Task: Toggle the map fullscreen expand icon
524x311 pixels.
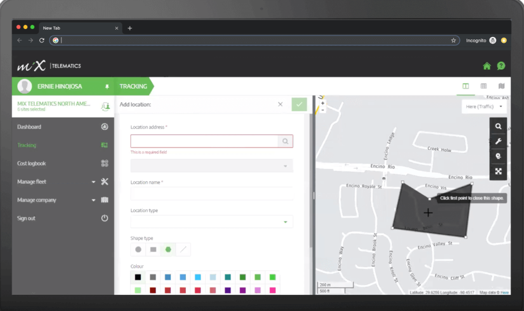Action: (499, 171)
